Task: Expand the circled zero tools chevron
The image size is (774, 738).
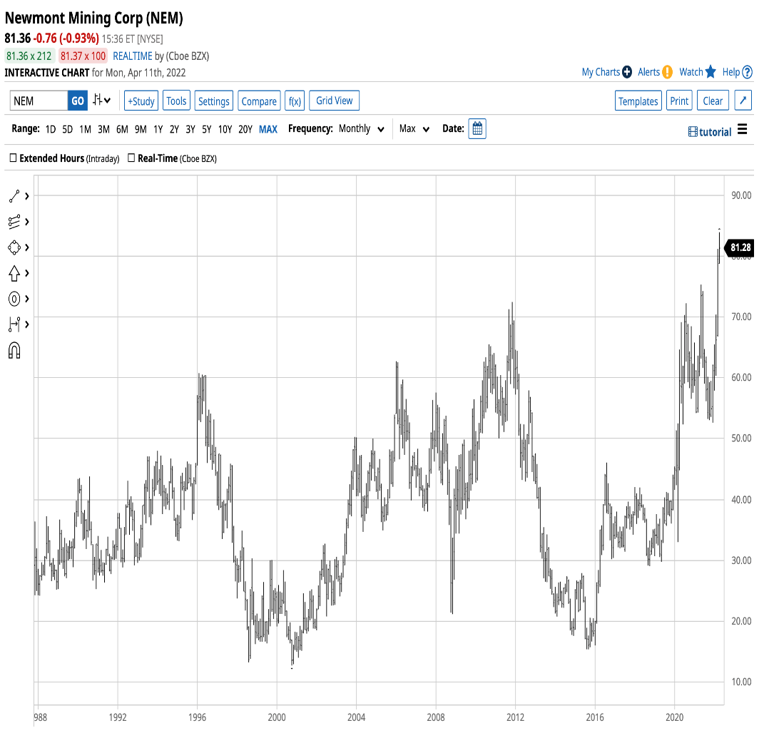Action: tap(26, 299)
